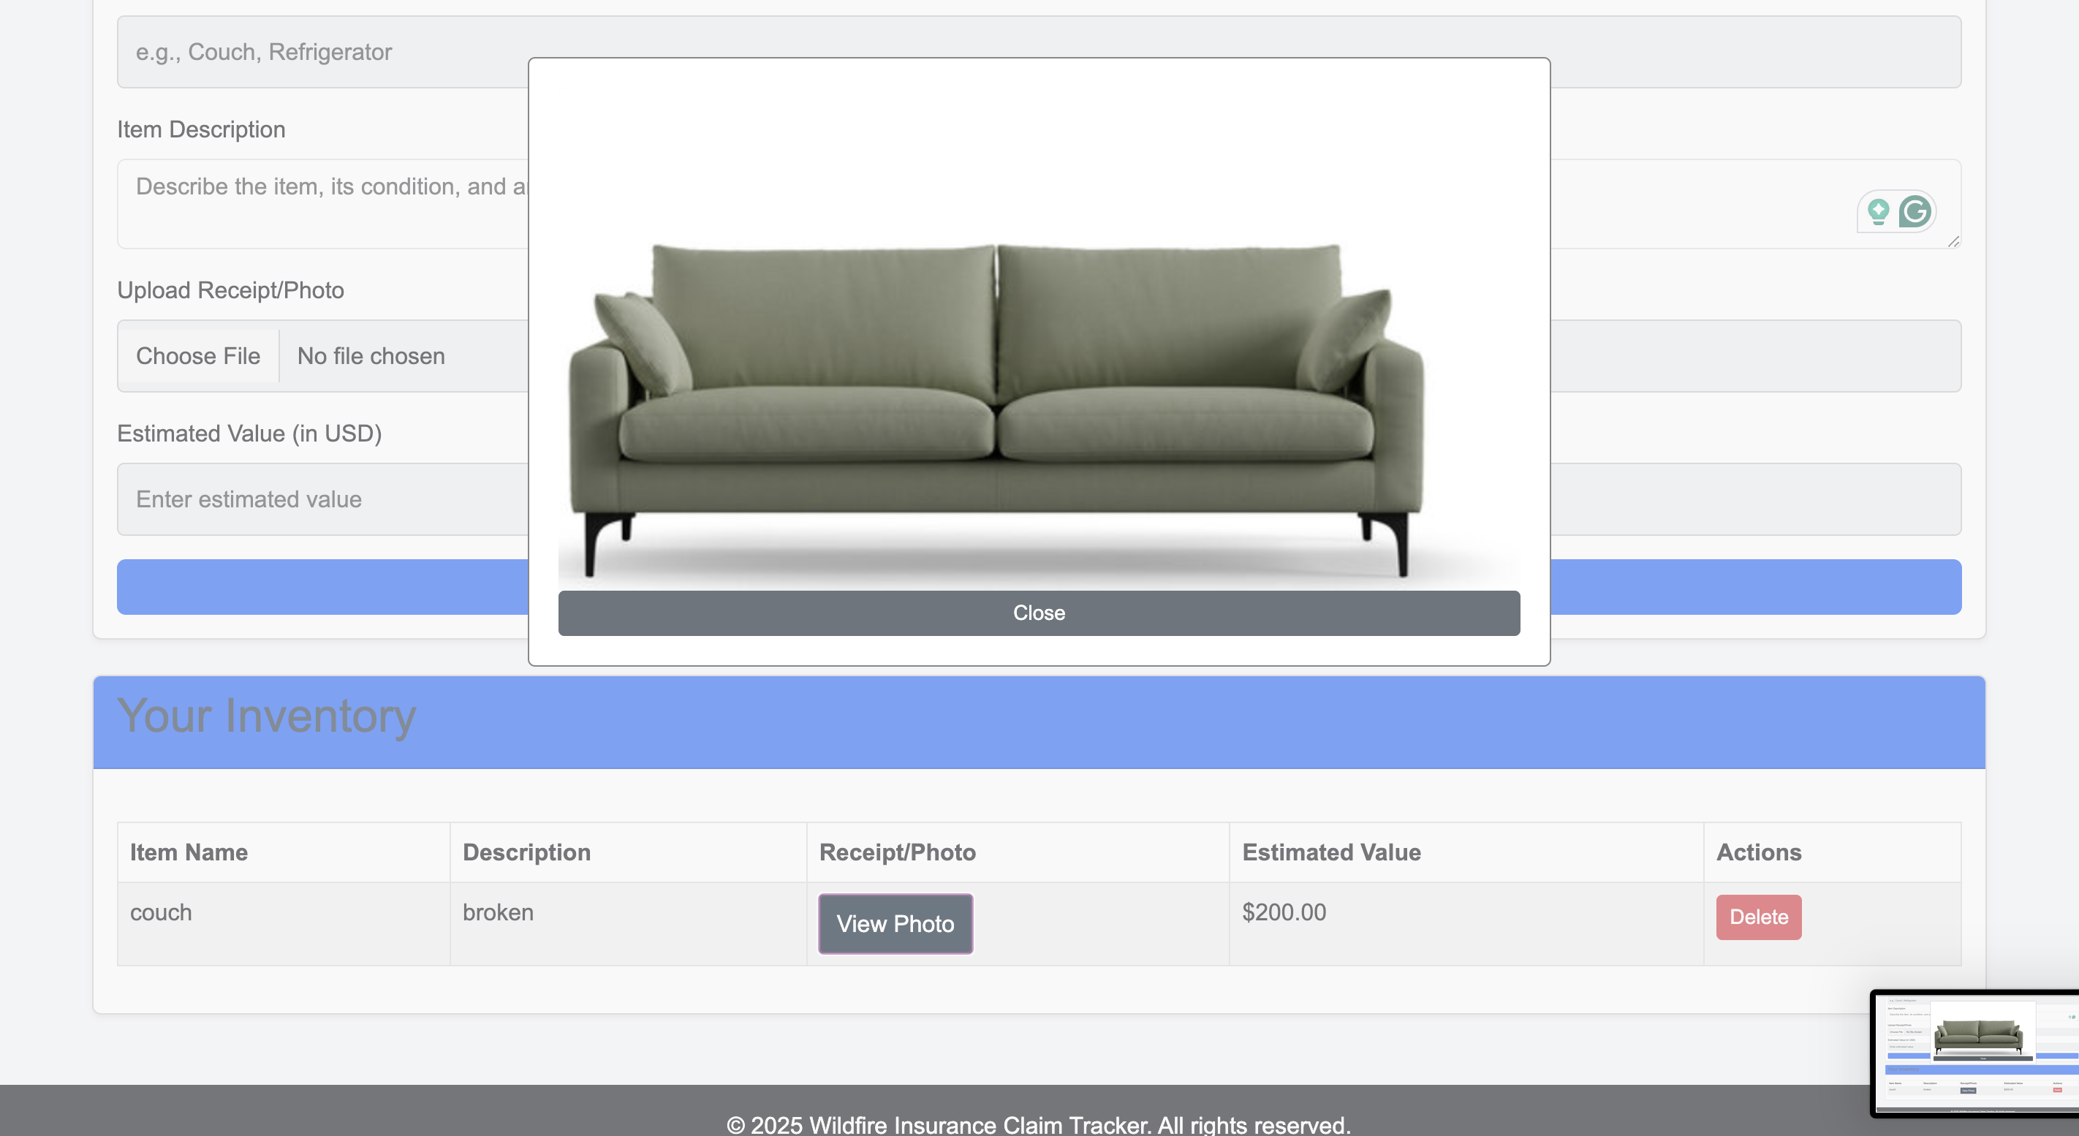This screenshot has width=2079, height=1136.
Task: Click the blue submit button below the form
Action: [323, 586]
